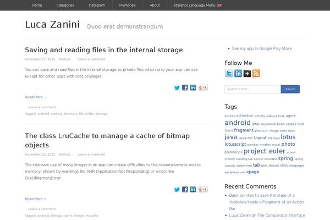Share first post on Facebook
Viewport: 330px width, 220px height.
(x=185, y=87)
